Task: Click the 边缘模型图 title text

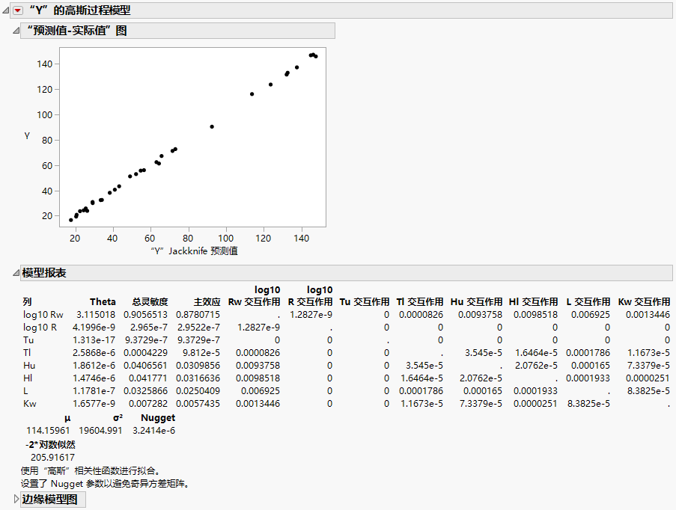Action: 49,499
